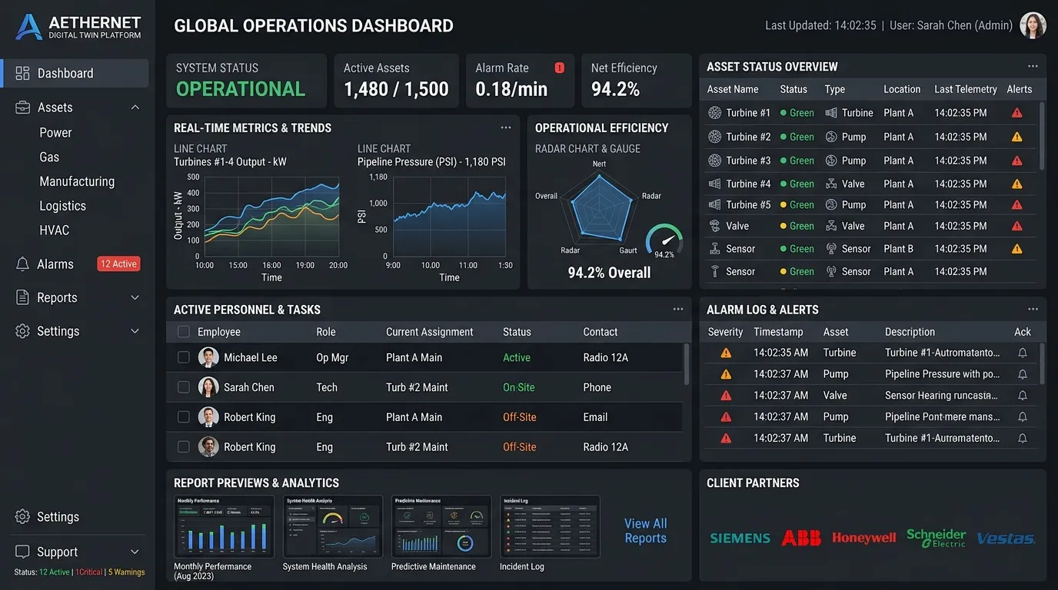The width and height of the screenshot is (1058, 590).
Task: Expand the Support chevron
Action: click(x=135, y=552)
